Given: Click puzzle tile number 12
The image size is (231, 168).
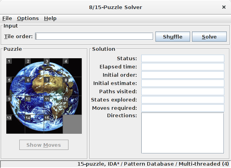Looking at the screenshot, I should click(x=72, y=105).
